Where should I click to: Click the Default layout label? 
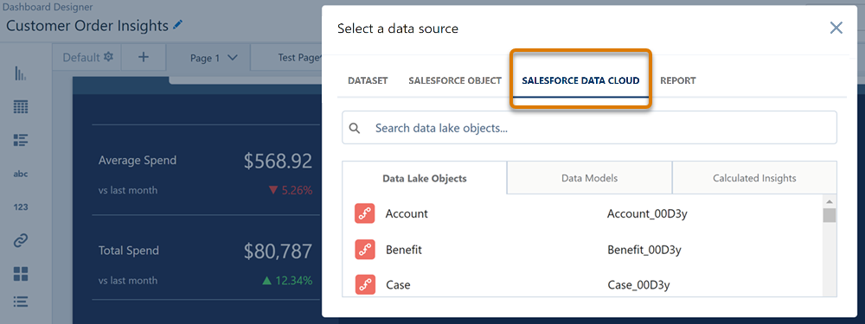coord(81,57)
